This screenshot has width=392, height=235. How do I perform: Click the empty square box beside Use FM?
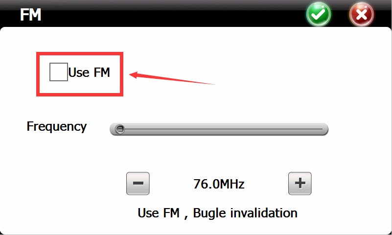[59, 72]
